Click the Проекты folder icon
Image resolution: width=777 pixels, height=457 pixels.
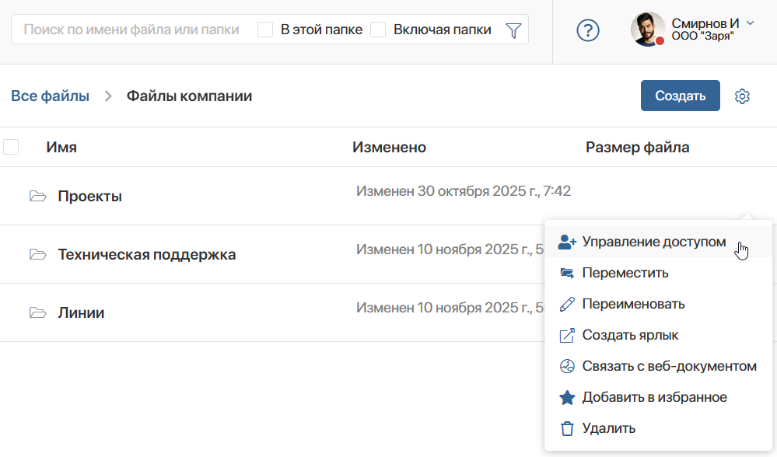37,196
